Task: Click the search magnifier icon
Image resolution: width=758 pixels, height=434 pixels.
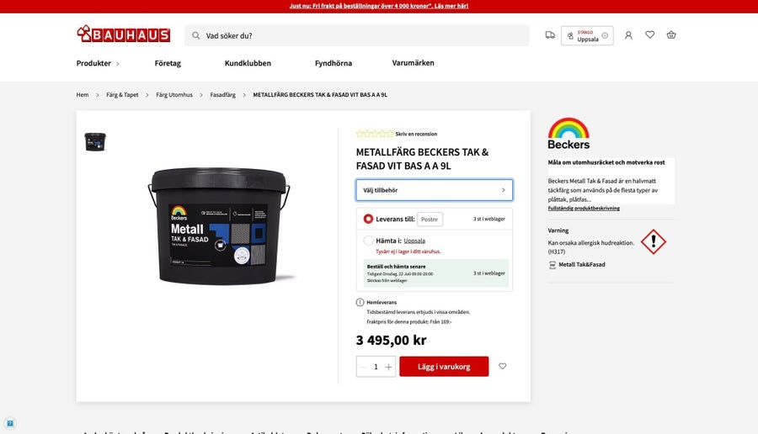Action: (195, 35)
